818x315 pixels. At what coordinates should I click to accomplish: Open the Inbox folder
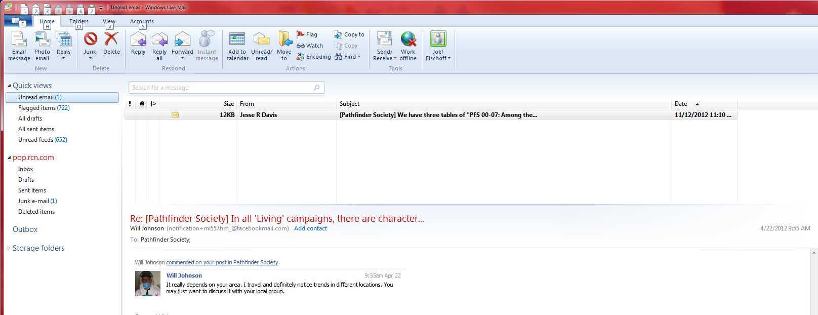(25, 169)
